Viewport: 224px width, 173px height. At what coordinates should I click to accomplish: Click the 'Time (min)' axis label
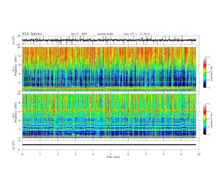click(113, 157)
